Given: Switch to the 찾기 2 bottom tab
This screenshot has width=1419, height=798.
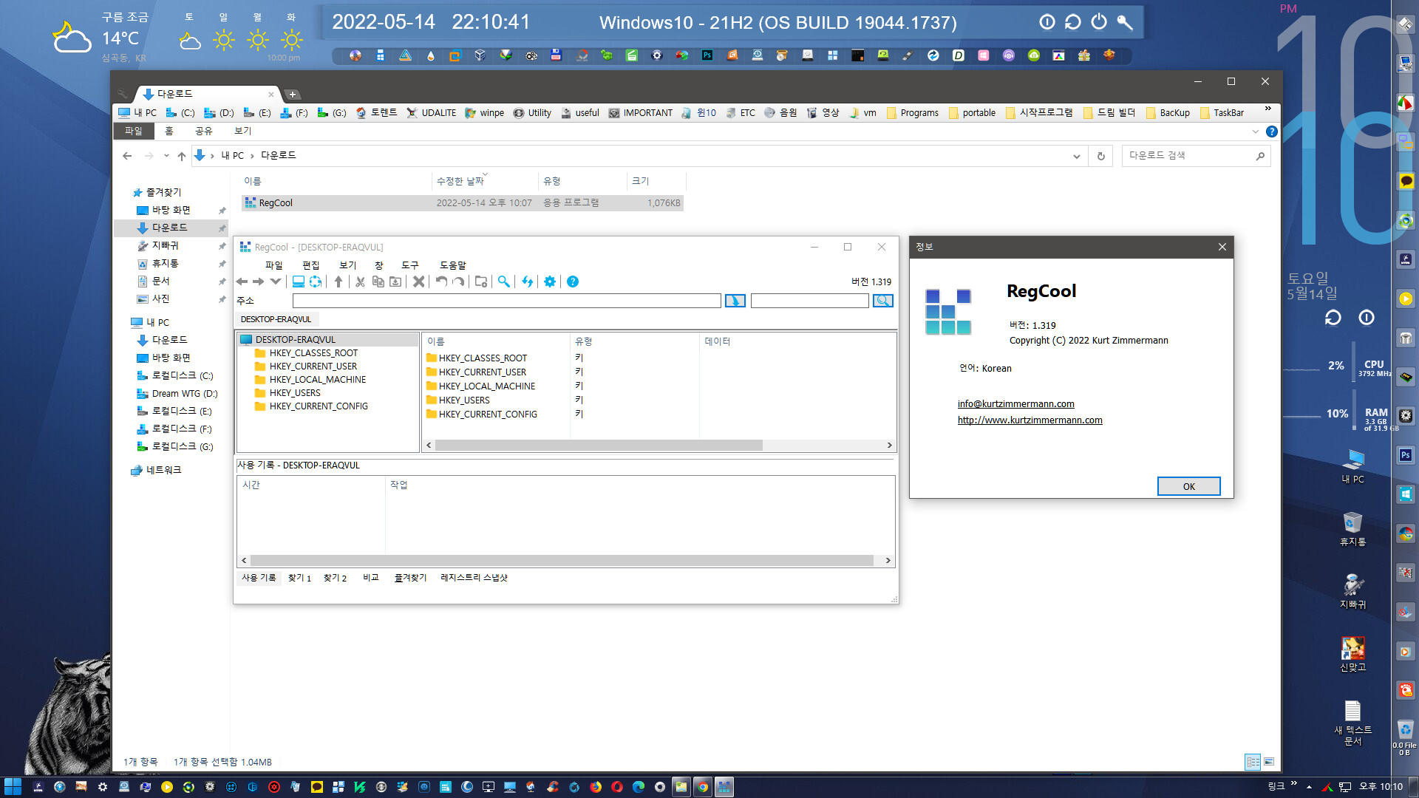Looking at the screenshot, I should click(x=335, y=578).
